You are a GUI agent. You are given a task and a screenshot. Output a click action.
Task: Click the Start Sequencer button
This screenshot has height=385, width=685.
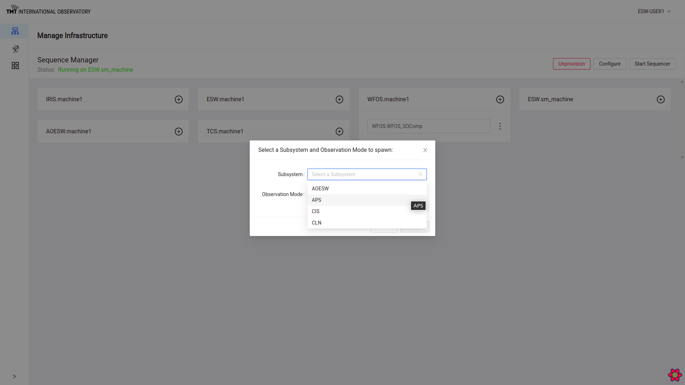[x=652, y=64]
